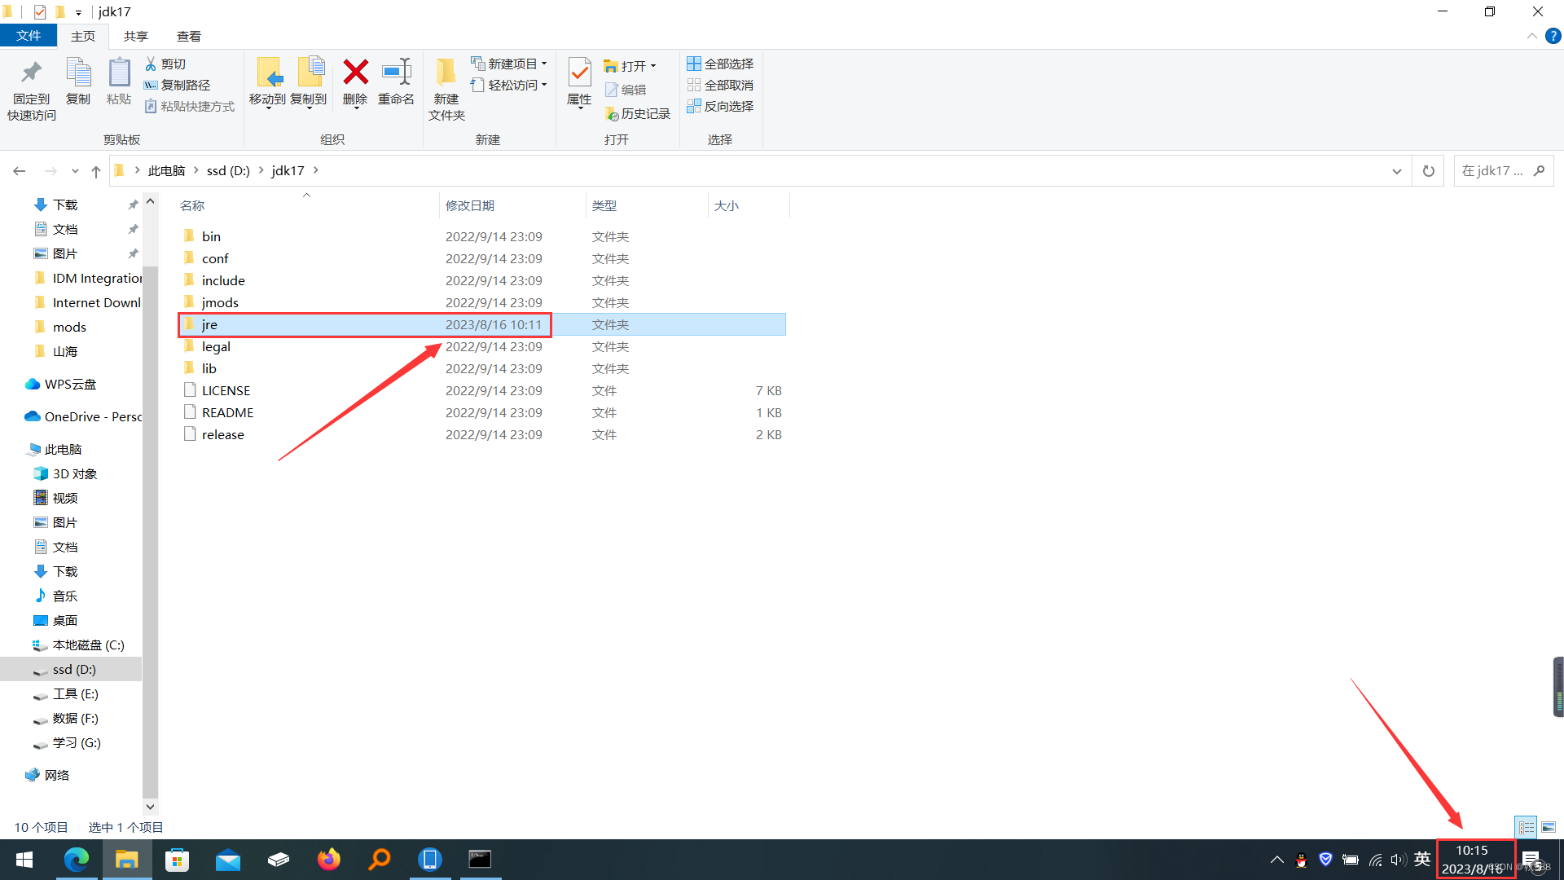This screenshot has width=1564, height=880.
Task: Open the Share ribbon tab
Action: pos(135,36)
